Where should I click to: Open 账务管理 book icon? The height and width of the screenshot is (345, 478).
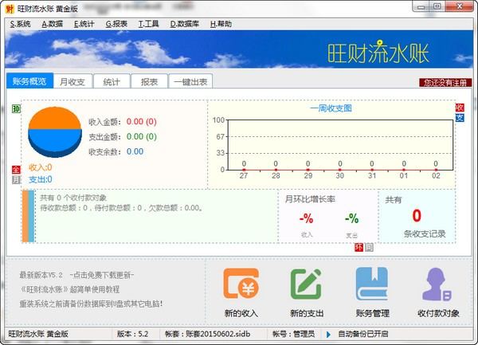click(372, 284)
